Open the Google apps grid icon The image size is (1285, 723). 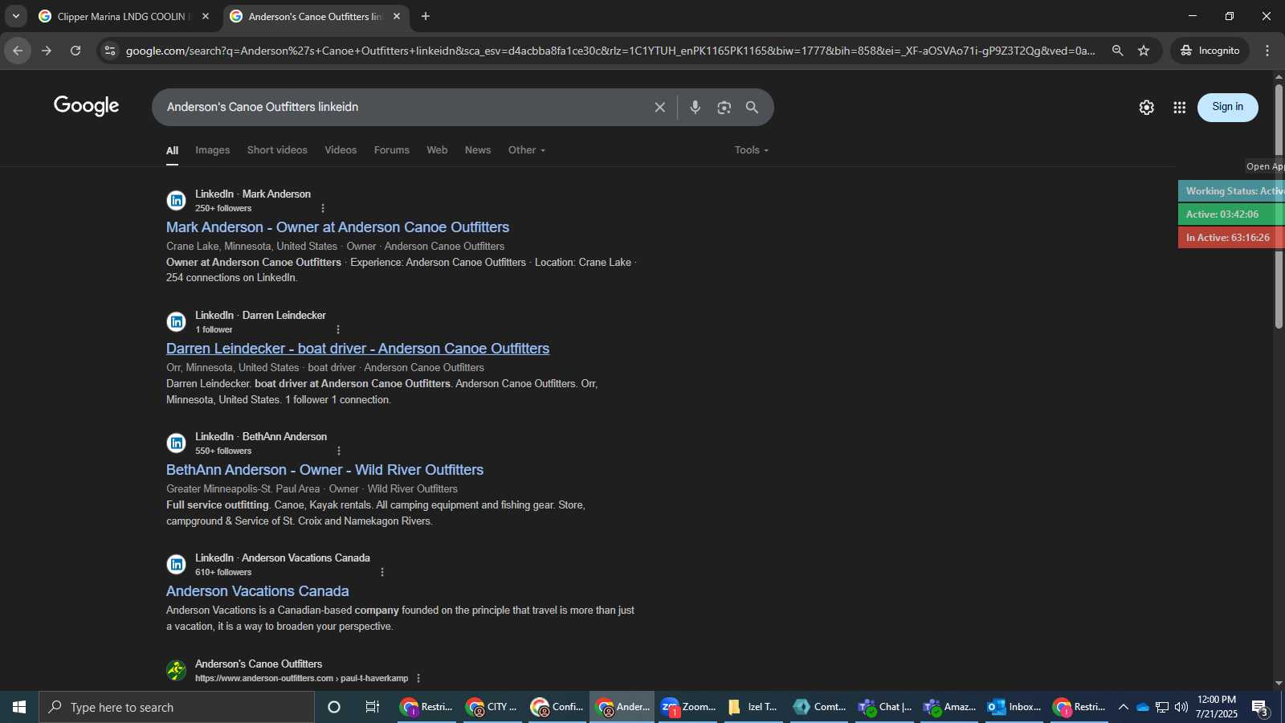[1179, 108]
